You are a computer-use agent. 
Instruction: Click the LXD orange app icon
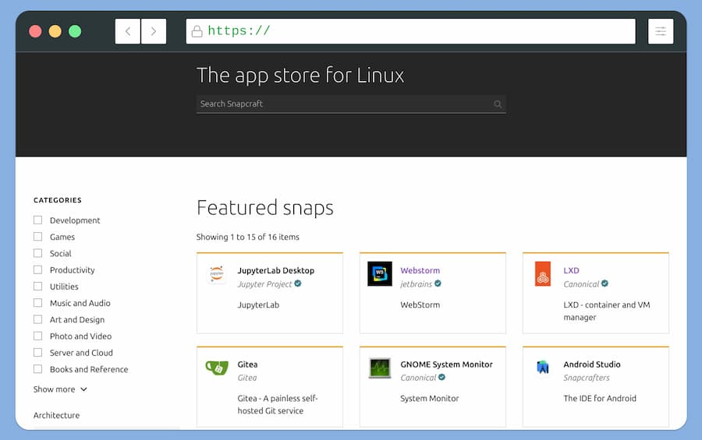543,273
